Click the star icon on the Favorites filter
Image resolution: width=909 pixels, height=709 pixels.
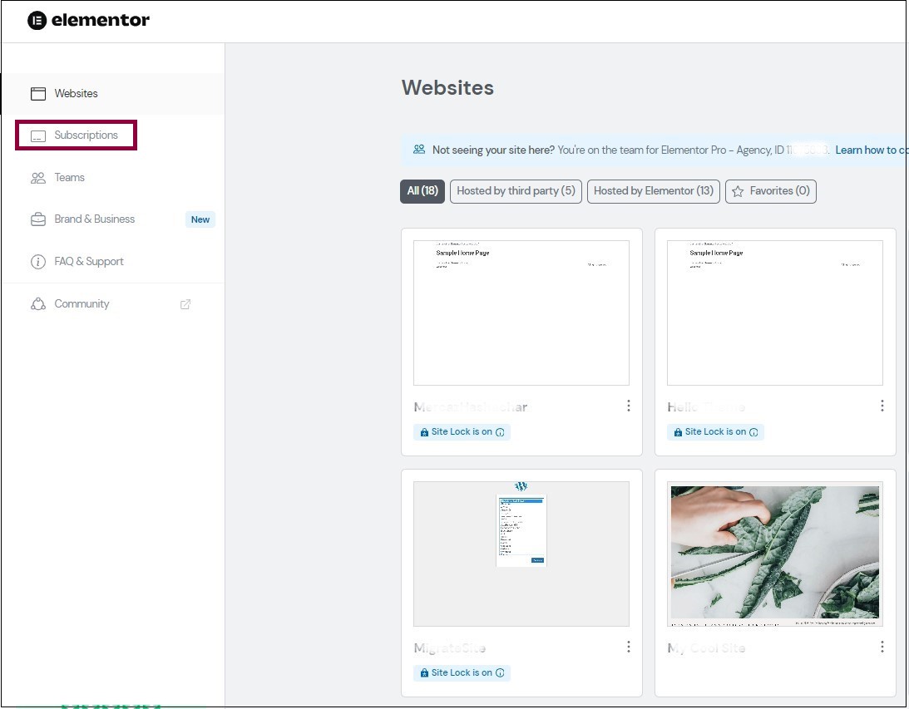[x=739, y=191]
